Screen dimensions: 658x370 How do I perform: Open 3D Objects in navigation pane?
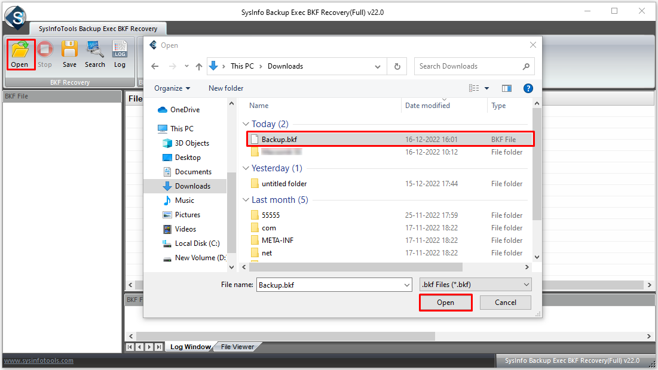pos(186,143)
